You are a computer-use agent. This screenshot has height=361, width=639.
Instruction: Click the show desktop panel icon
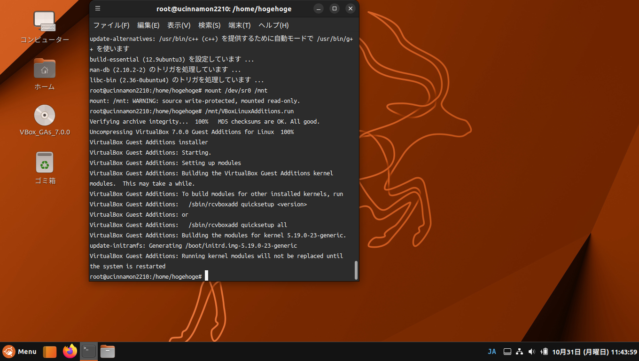[x=50, y=352]
